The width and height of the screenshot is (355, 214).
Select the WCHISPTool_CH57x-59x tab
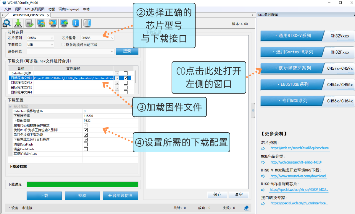pos(28,15)
